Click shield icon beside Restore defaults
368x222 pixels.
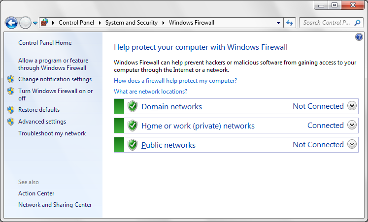point(11,110)
